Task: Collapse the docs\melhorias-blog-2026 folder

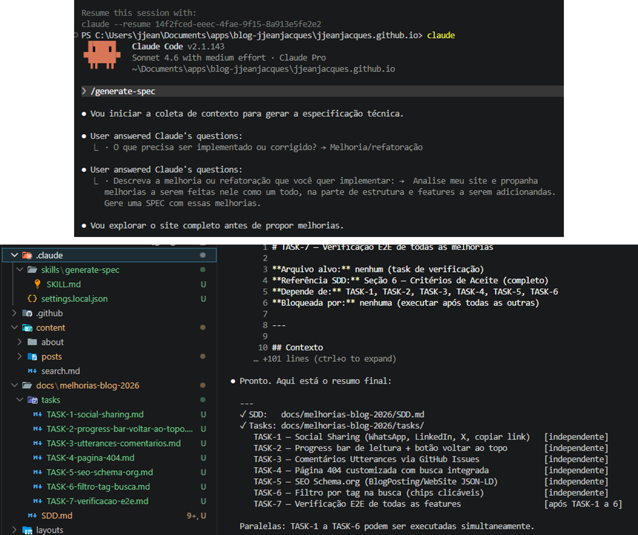Action: [14, 385]
